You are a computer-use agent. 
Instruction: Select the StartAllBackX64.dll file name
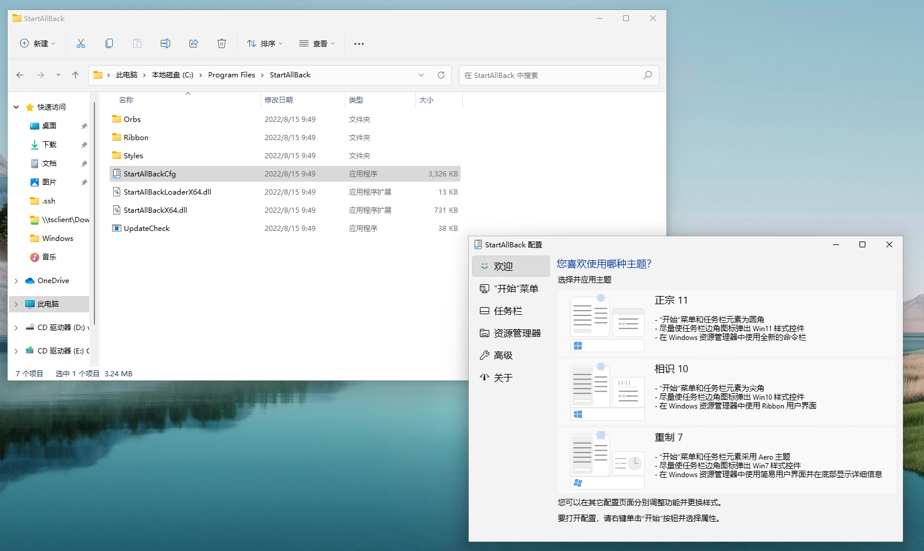(155, 210)
